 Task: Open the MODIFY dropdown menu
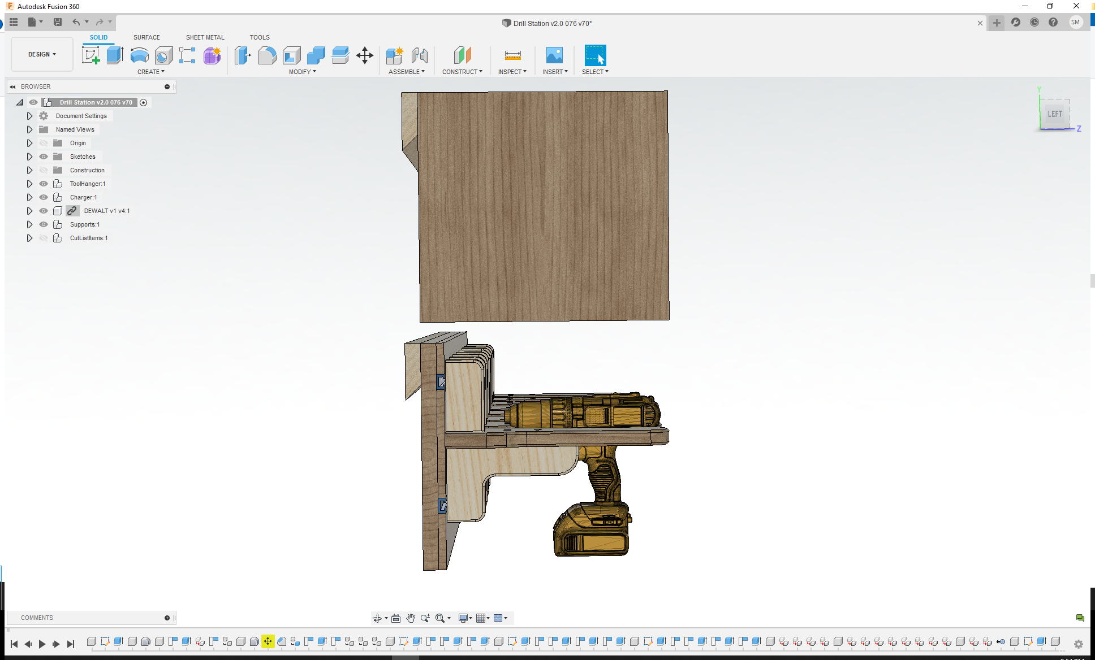(x=303, y=72)
